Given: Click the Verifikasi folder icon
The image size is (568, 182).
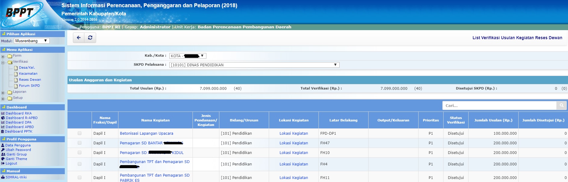Looking at the screenshot, I should click(10, 62).
